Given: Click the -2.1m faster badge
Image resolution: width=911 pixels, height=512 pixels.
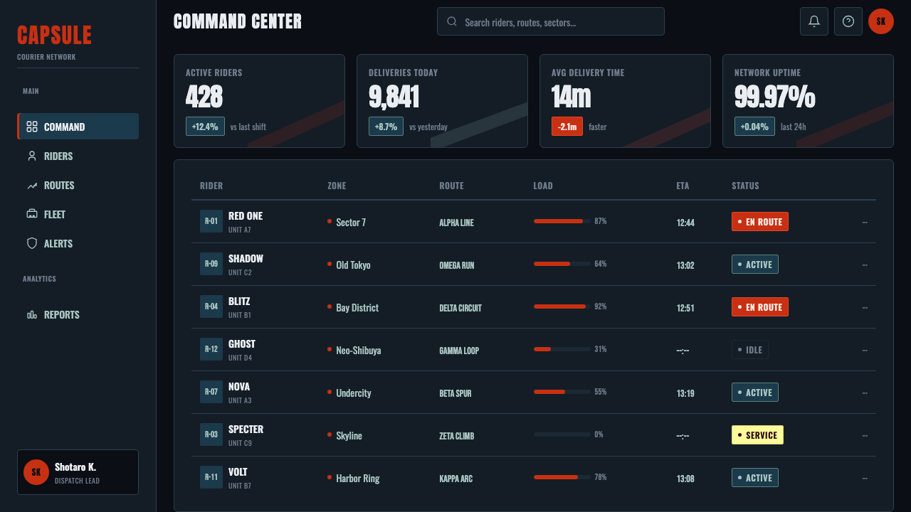Looking at the screenshot, I should [567, 127].
